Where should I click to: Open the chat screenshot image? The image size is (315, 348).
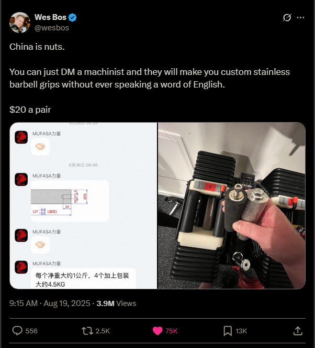(83, 205)
